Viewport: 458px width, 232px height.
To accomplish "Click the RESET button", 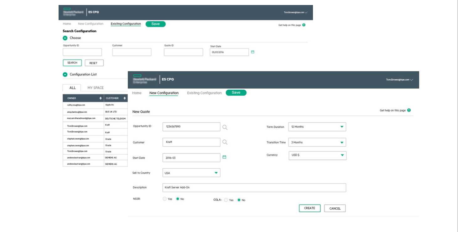I will (94, 63).
